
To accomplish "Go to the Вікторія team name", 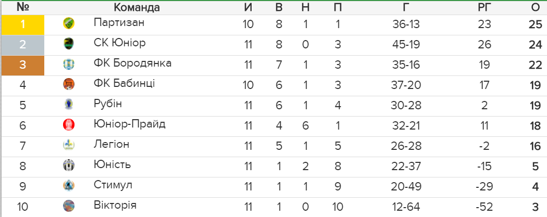I will [x=115, y=205].
